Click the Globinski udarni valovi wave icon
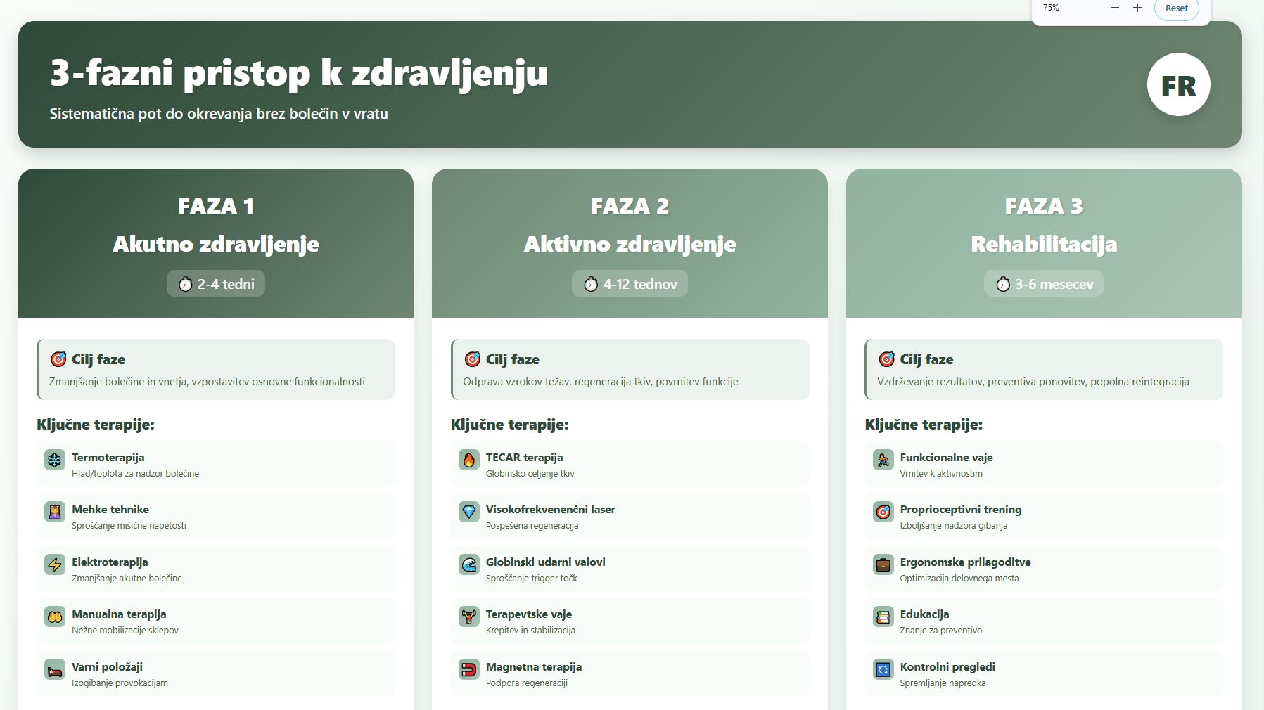 click(469, 565)
